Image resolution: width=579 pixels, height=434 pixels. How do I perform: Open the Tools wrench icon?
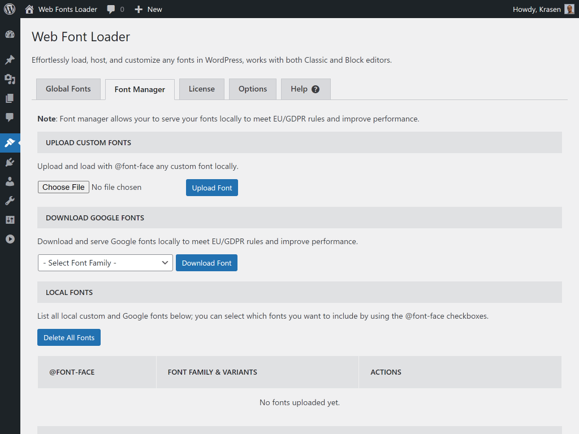tap(10, 201)
